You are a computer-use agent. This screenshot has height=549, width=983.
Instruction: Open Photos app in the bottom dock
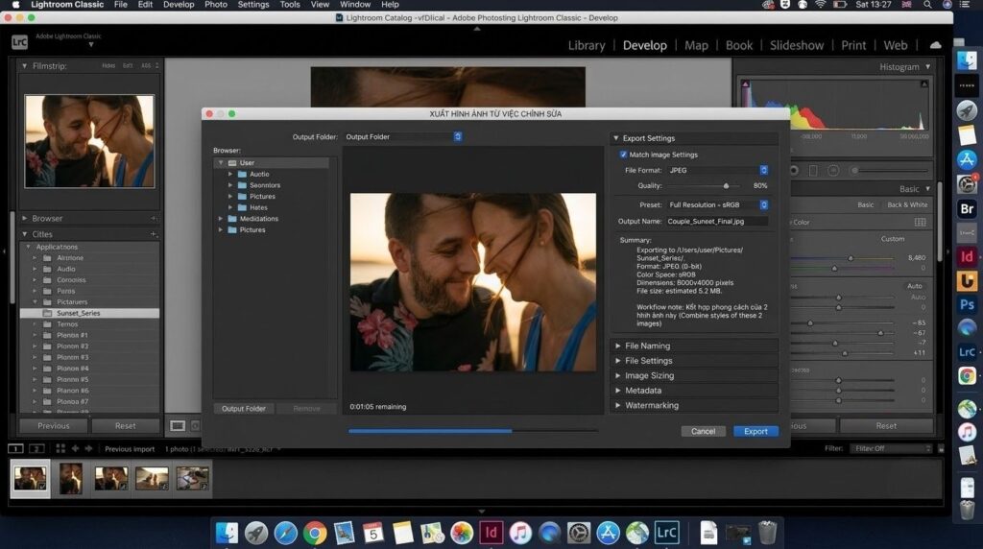462,533
